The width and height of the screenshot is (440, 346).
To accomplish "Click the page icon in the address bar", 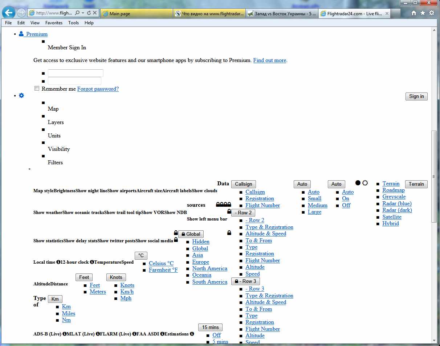I will pos(32,13).
